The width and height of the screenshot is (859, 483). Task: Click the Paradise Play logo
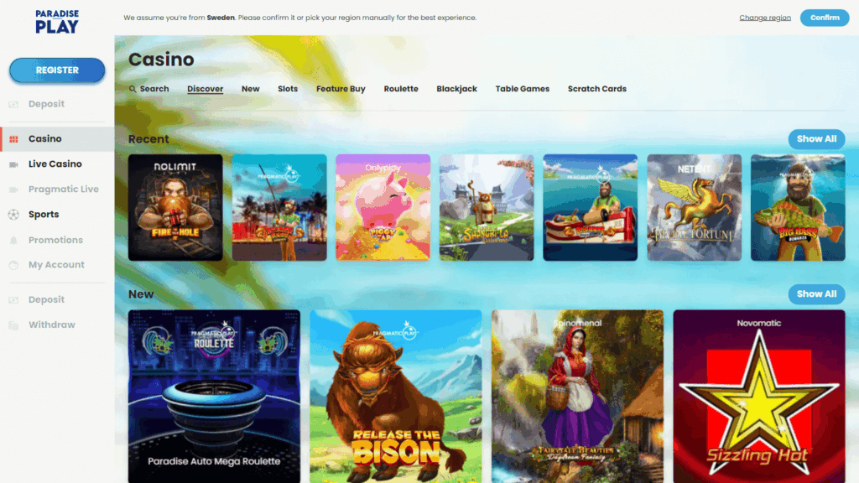56,21
